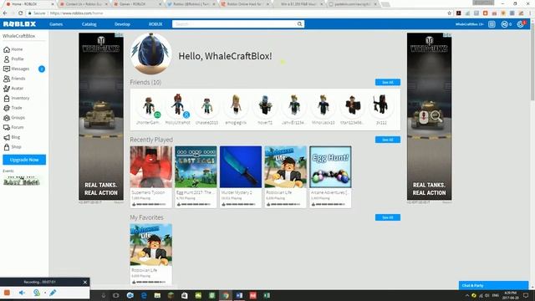The height and width of the screenshot is (301, 535).
Task: Open the Shop sidebar item
Action: tap(13, 147)
